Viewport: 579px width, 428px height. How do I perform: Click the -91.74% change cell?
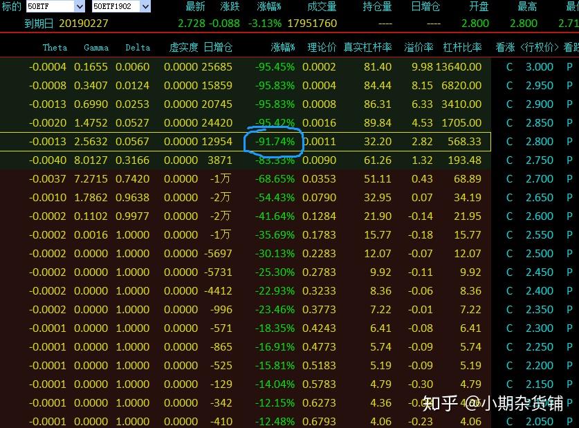point(275,141)
